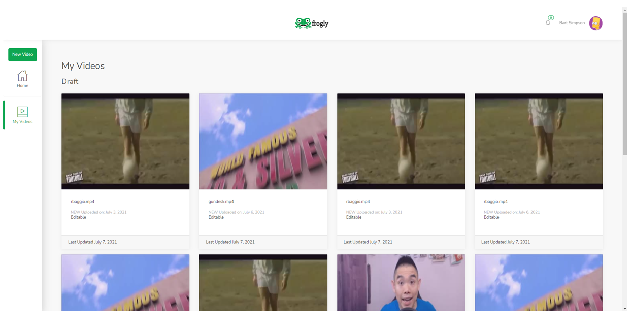Click the My Videos play icon

(x=22, y=111)
